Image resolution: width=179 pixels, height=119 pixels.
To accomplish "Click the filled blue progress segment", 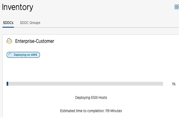I will (8, 84).
